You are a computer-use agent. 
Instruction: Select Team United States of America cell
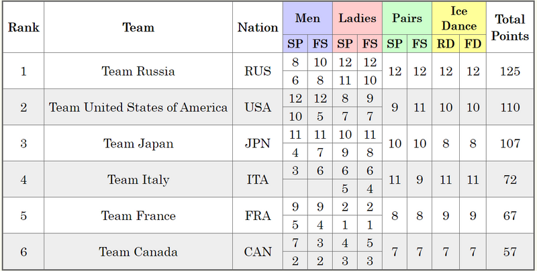[x=138, y=107]
